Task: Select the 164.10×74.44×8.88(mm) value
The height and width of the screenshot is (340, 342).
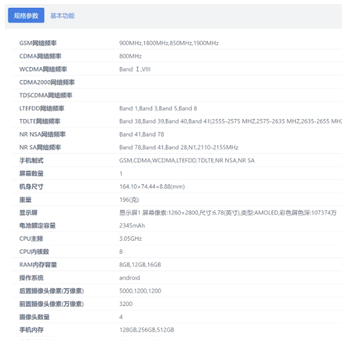Action: [152, 187]
